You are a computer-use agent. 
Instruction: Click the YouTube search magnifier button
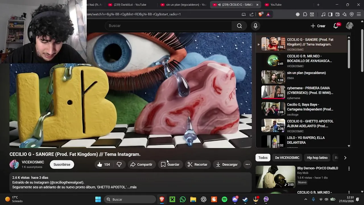pos(239,26)
